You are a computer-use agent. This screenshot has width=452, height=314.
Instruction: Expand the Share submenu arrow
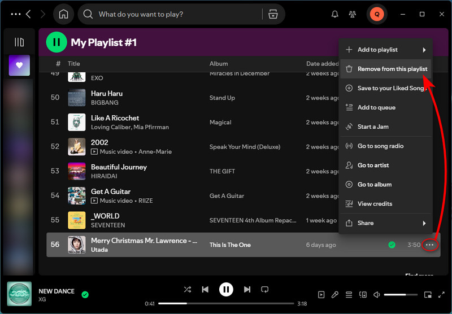coord(424,223)
